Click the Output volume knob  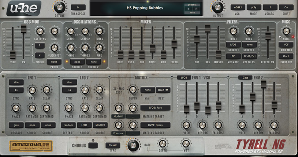(217, 7)
